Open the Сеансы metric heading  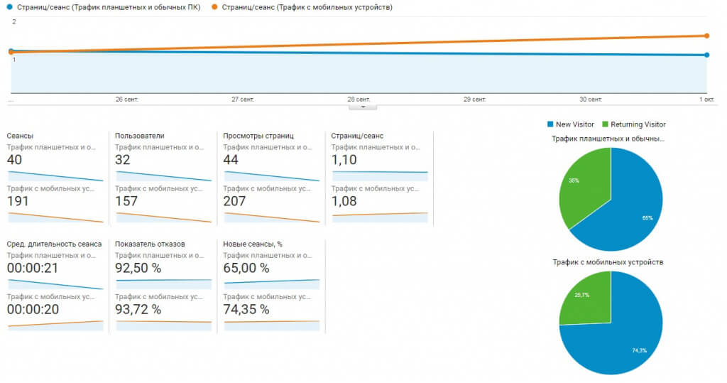pyautogui.click(x=20, y=136)
